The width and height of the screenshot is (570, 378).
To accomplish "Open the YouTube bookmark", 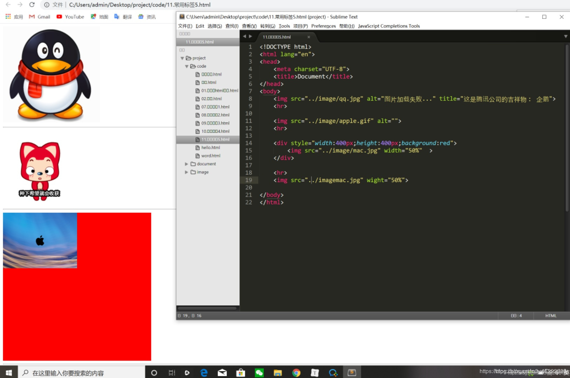I will click(x=70, y=16).
